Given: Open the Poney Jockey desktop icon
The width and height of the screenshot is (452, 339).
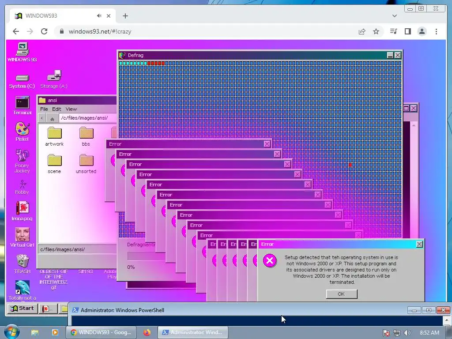Looking at the screenshot, I should [x=22, y=161].
